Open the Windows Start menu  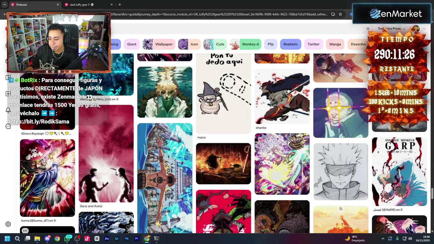pyautogui.click(x=7, y=239)
